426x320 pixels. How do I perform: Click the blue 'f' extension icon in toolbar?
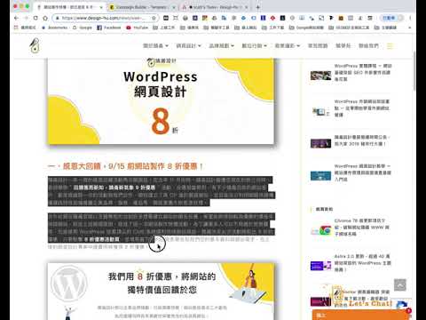263,18
